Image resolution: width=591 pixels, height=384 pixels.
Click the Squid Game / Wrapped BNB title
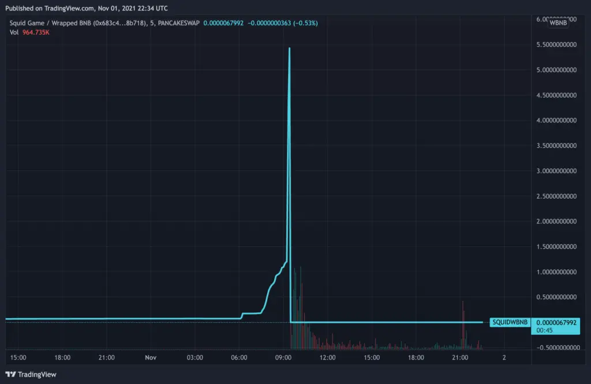pos(51,23)
